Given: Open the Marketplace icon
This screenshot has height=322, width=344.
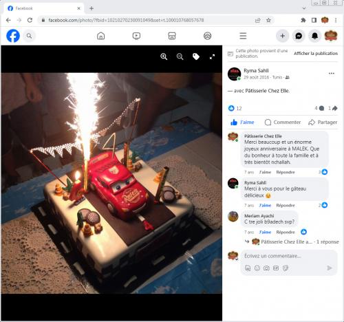Looking at the screenshot, I should 172,36.
